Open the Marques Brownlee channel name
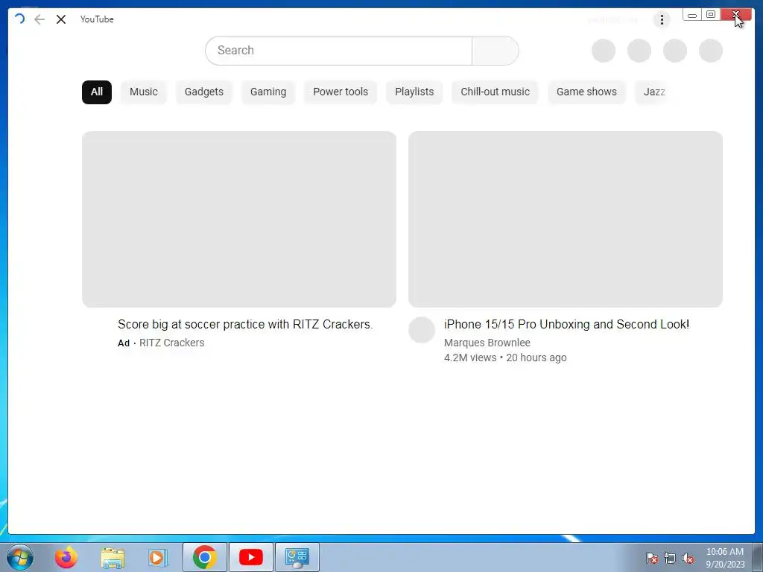Screen dimensions: 763x572 tap(487, 343)
